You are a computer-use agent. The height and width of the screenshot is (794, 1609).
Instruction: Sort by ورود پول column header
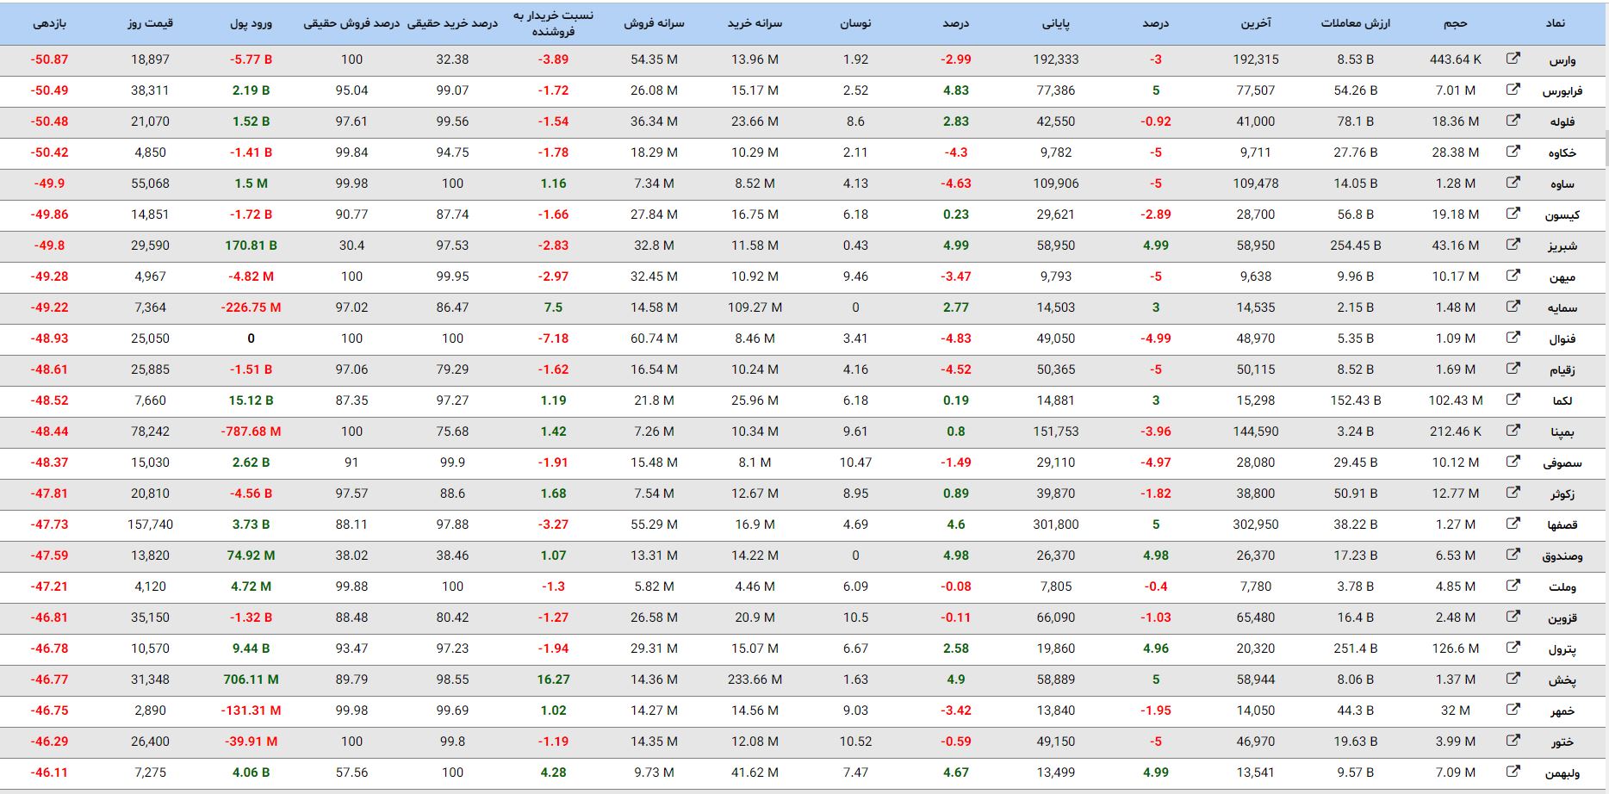(251, 23)
